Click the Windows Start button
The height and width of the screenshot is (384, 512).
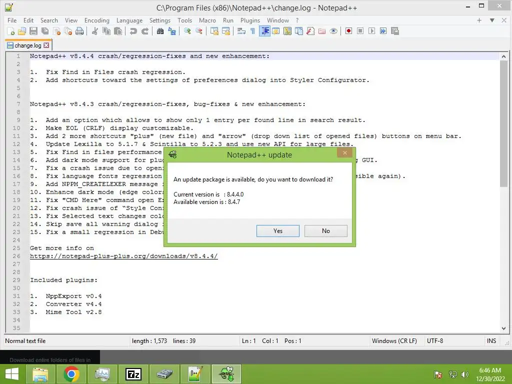pos(12,374)
